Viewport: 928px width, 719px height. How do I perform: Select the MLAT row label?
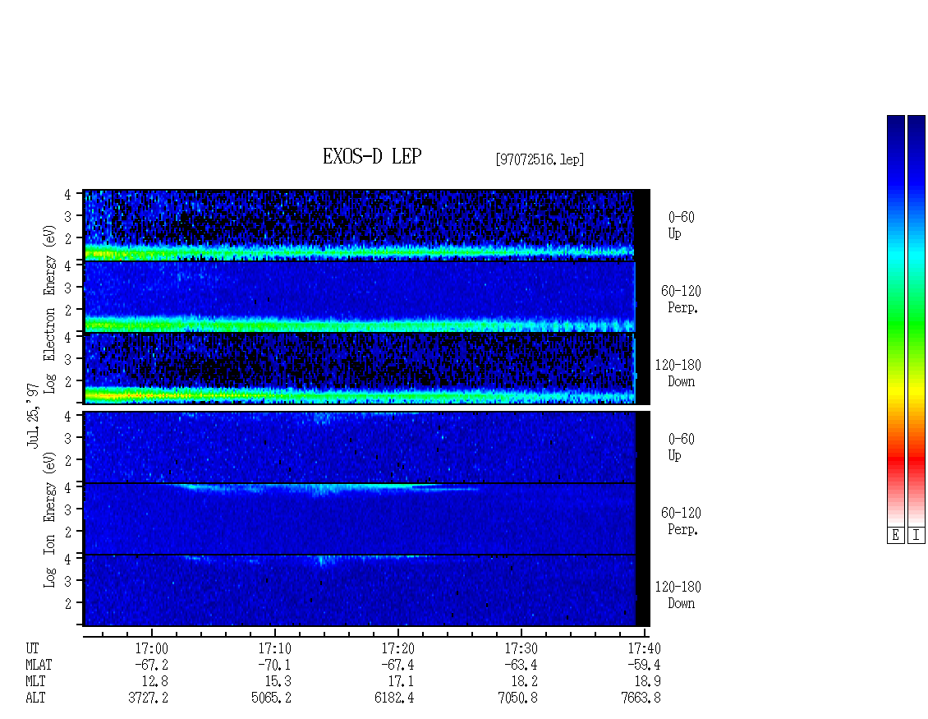click(39, 665)
